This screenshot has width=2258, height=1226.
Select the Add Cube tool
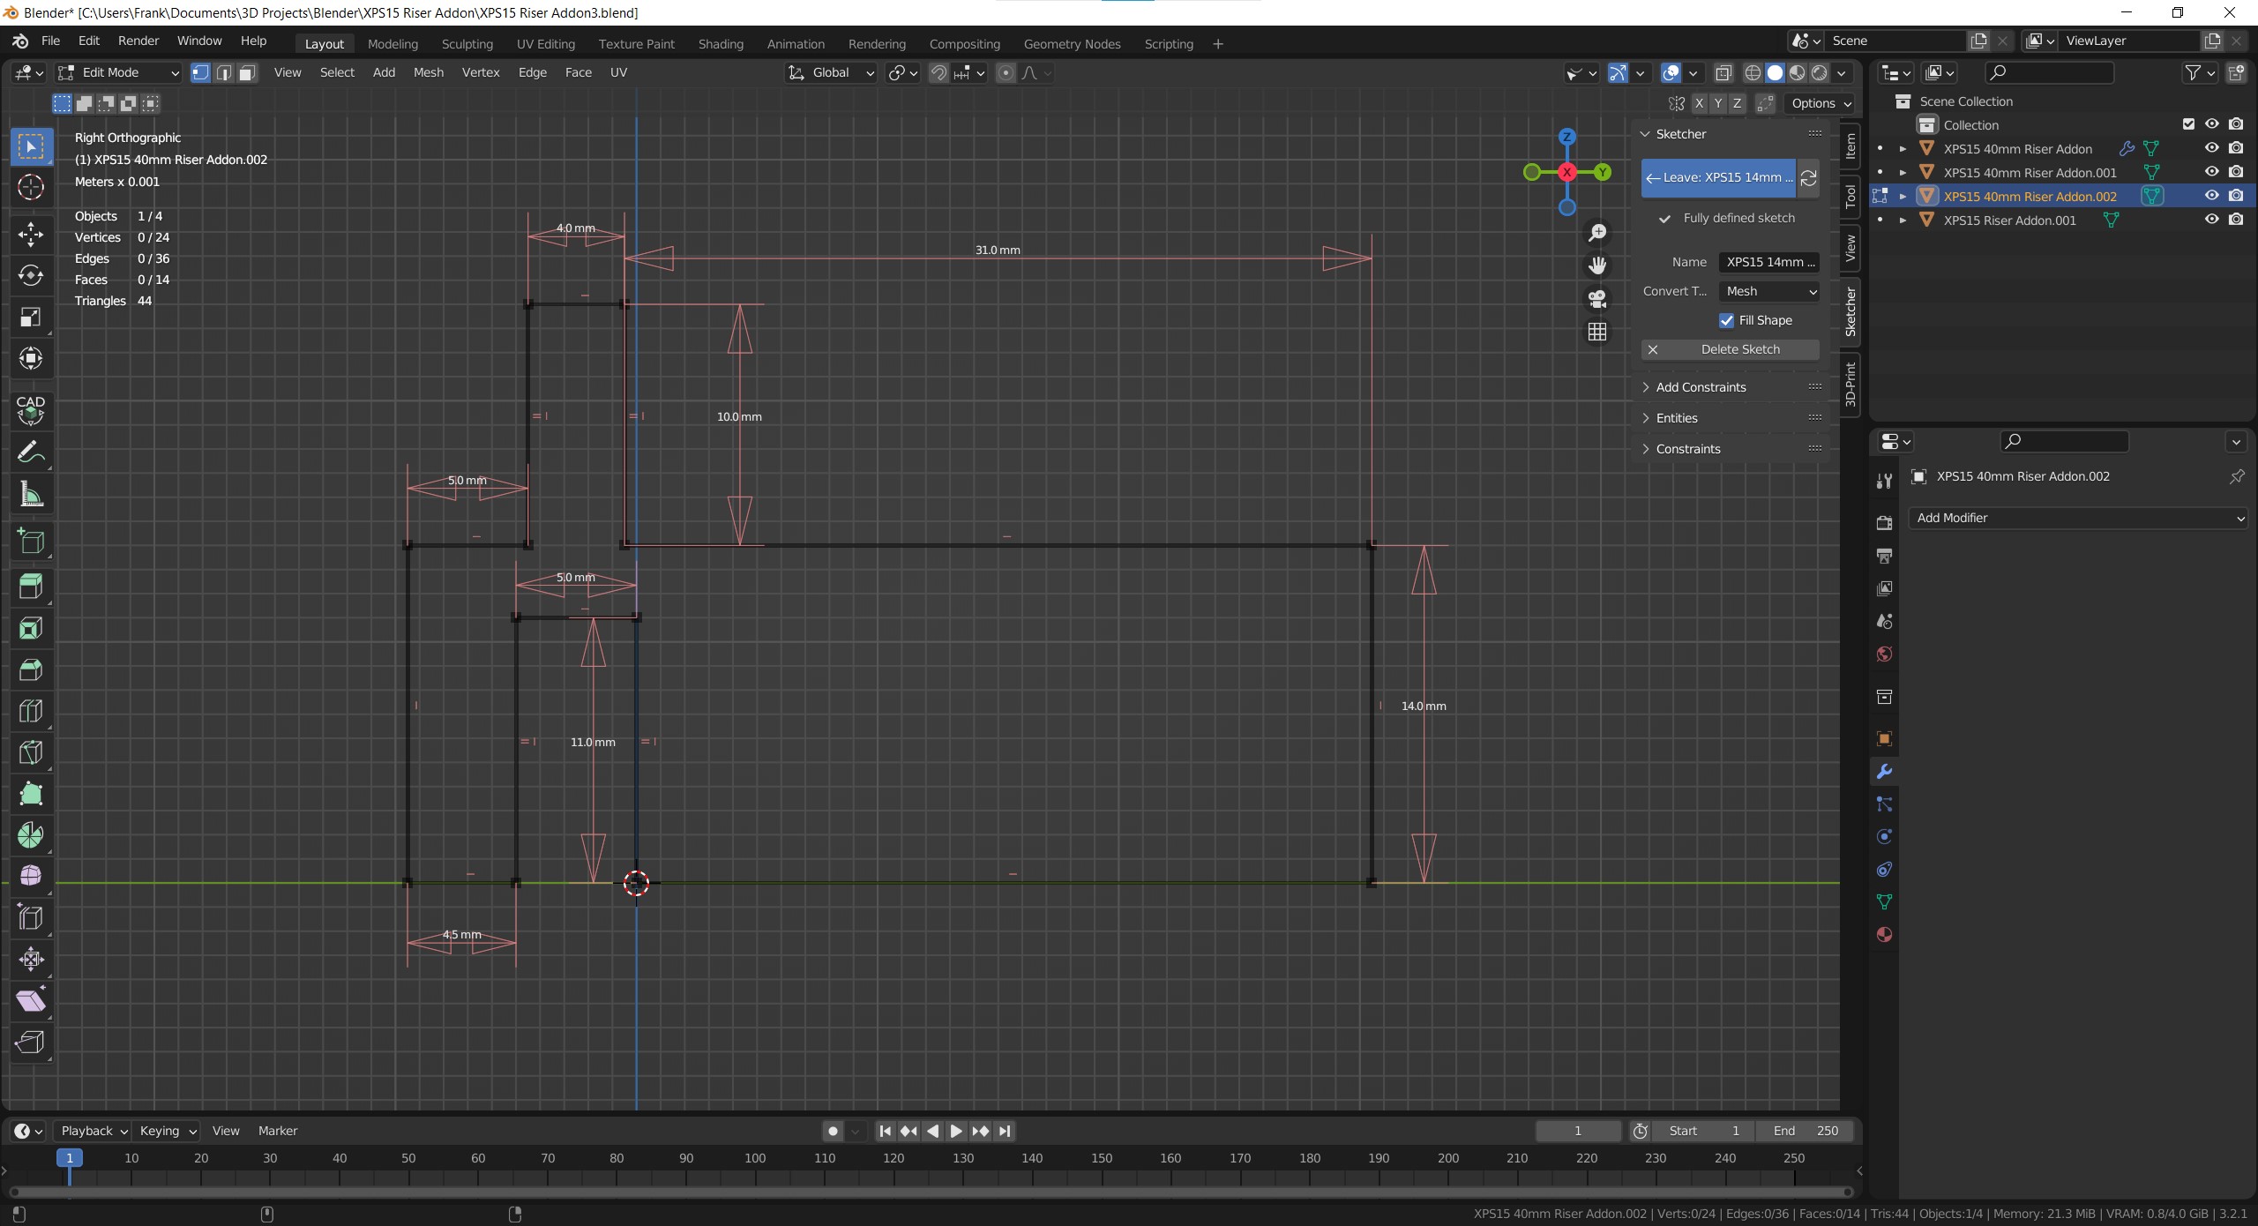(x=31, y=541)
